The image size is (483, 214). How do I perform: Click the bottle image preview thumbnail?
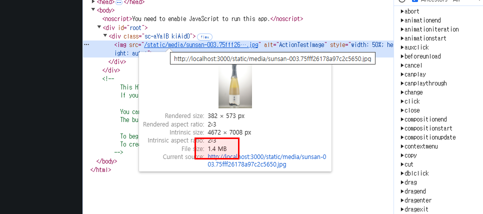point(235,86)
